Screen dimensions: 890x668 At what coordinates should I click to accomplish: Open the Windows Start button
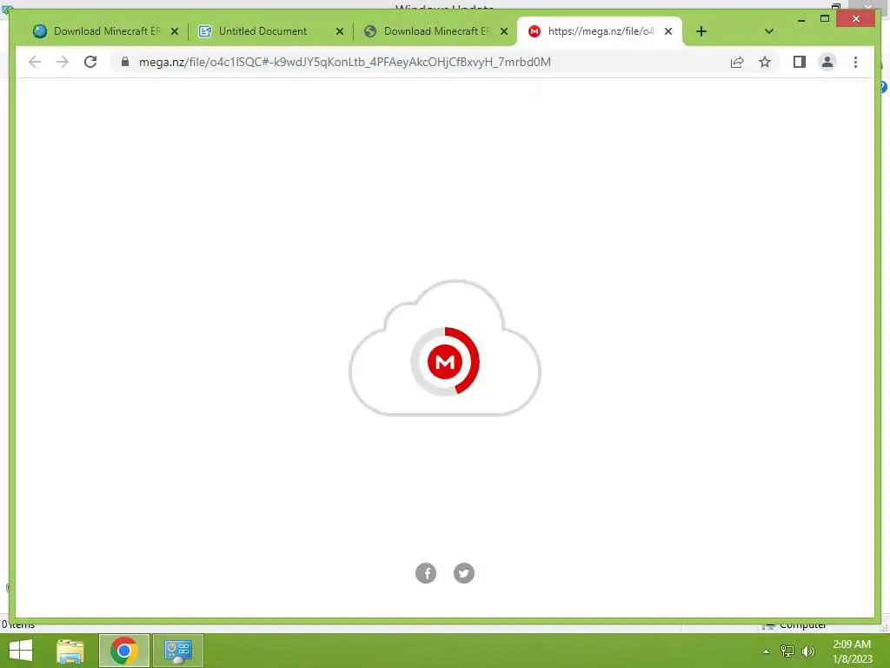pyautogui.click(x=21, y=651)
